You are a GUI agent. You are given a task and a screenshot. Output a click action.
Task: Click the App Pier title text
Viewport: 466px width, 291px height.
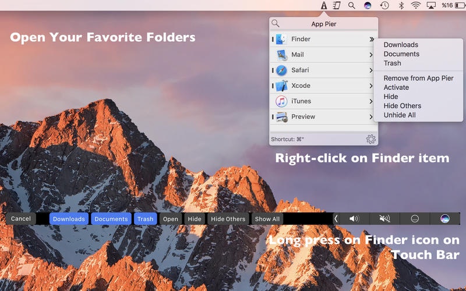[x=324, y=24]
